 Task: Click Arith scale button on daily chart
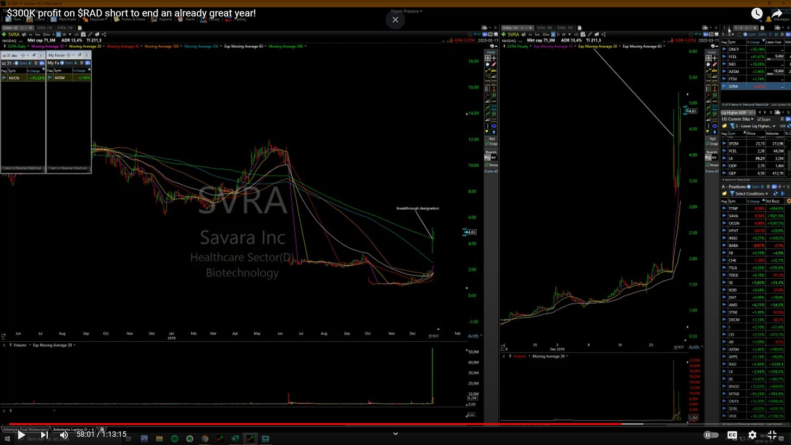coord(473,336)
